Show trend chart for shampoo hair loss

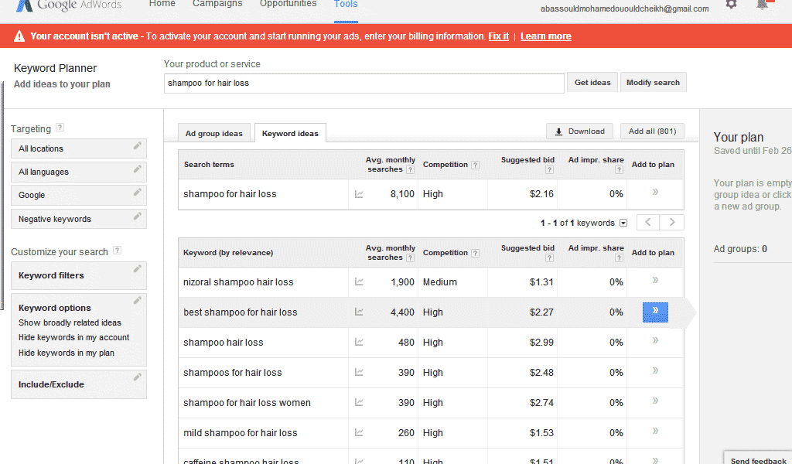[359, 342]
